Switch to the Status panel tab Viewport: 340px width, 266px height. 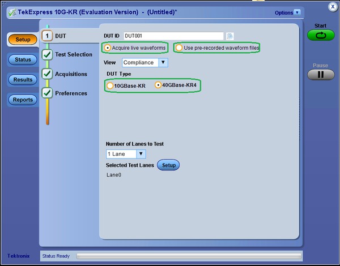[x=23, y=59]
